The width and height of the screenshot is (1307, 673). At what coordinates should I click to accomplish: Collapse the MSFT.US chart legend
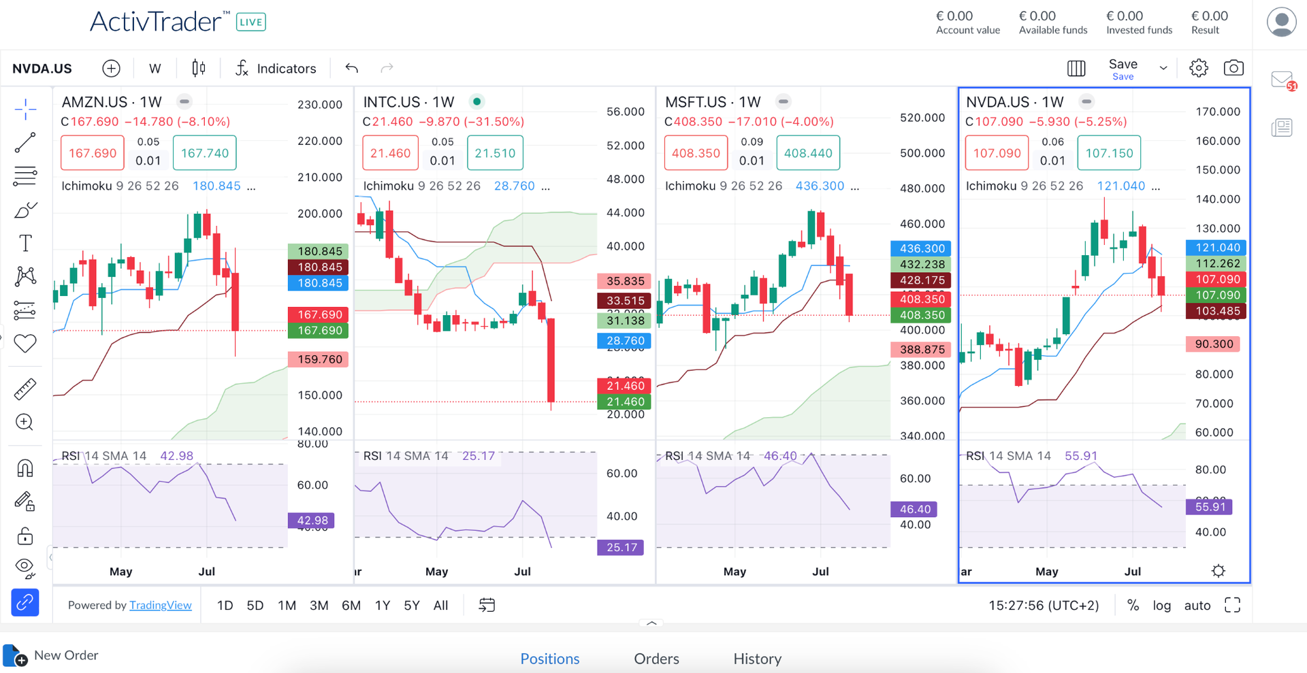784,101
